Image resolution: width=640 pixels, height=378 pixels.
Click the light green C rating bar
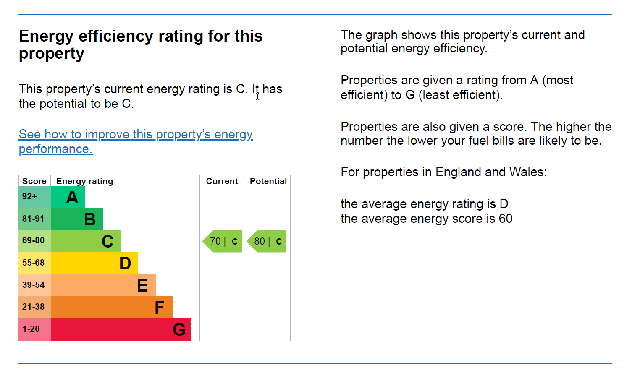(86, 241)
